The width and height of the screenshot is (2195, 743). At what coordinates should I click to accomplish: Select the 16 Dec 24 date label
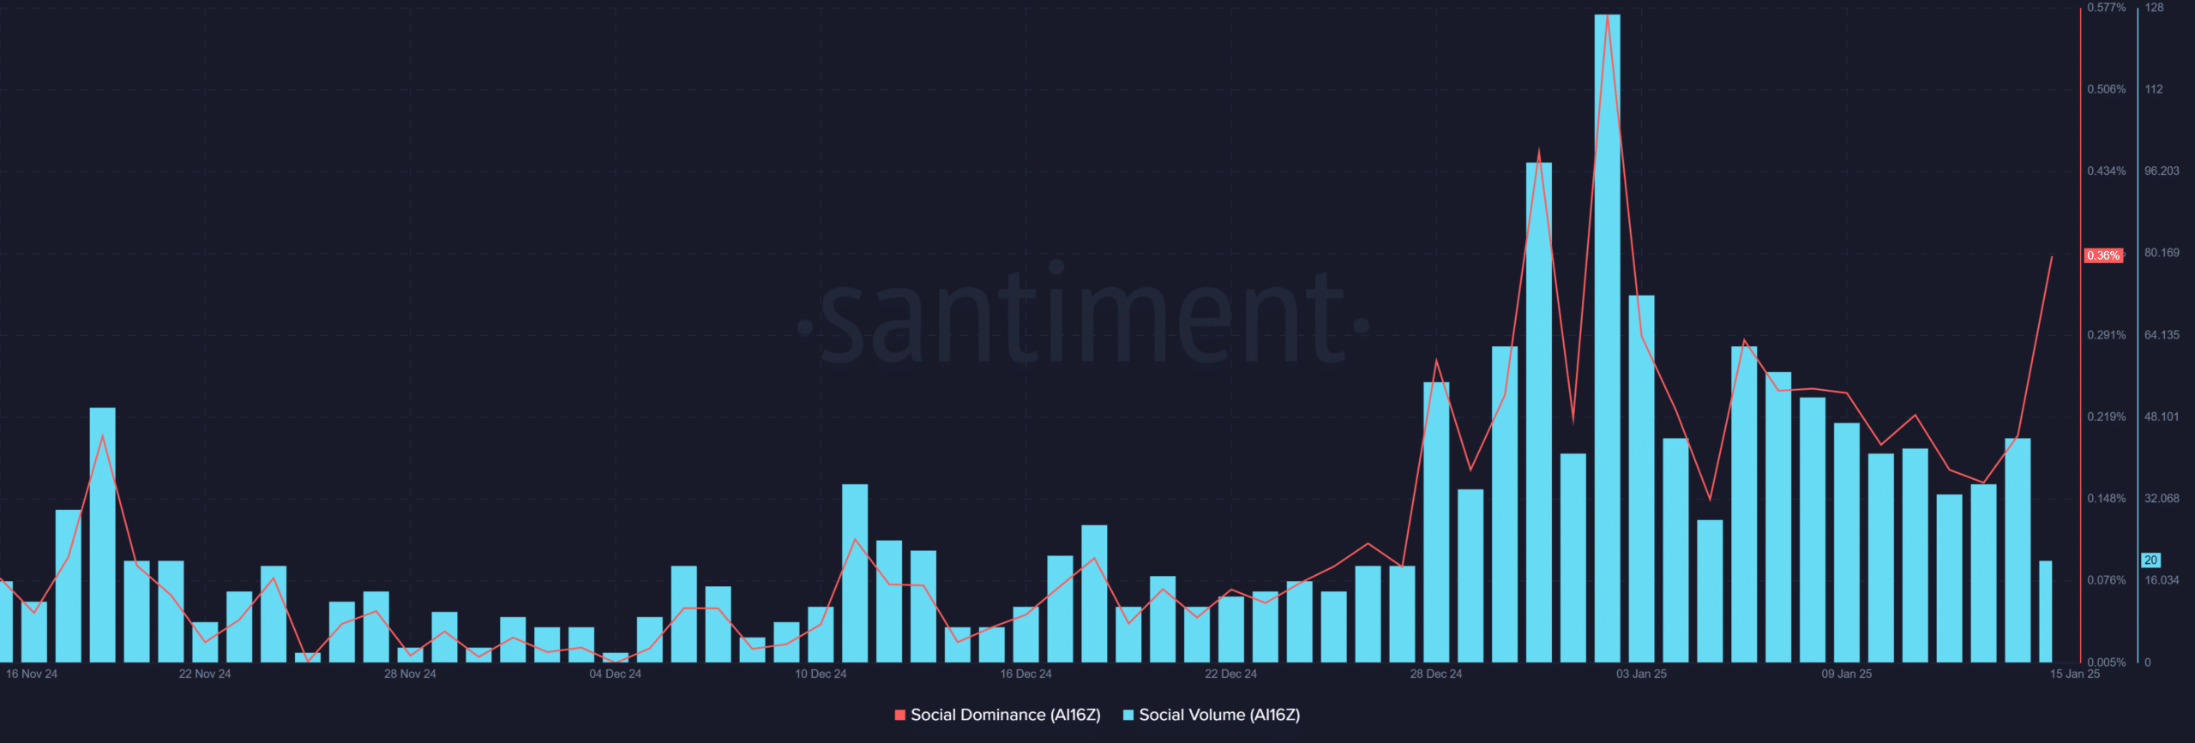(x=1025, y=674)
